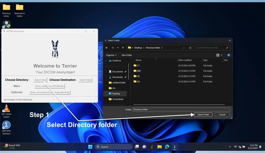Click the Windows Start button
Viewport: 265px width, 153px height.
point(90,147)
